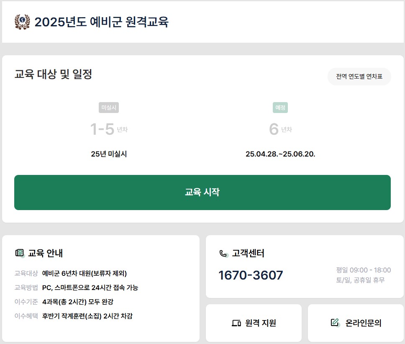Click the pencil icon for 온라인문의
This screenshot has height=344, width=405.
point(334,322)
